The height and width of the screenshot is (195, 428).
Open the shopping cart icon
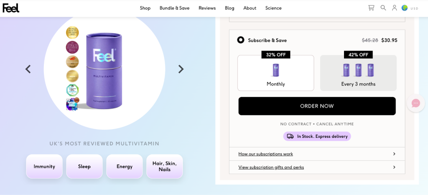[x=371, y=8]
